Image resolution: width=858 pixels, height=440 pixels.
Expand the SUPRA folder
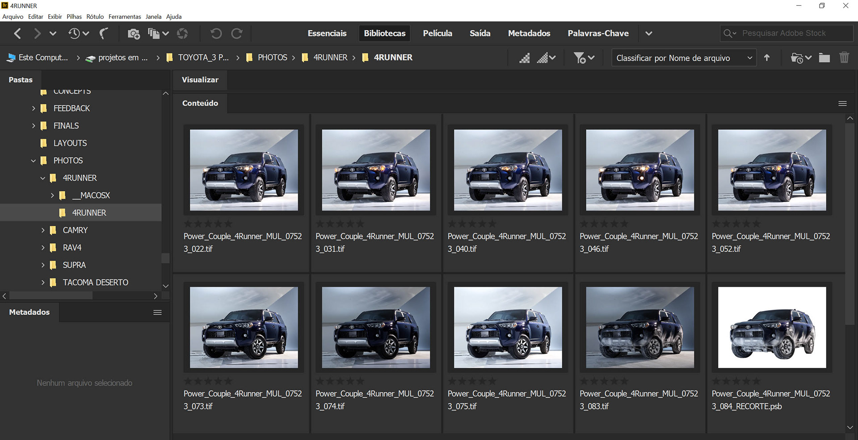(x=43, y=265)
